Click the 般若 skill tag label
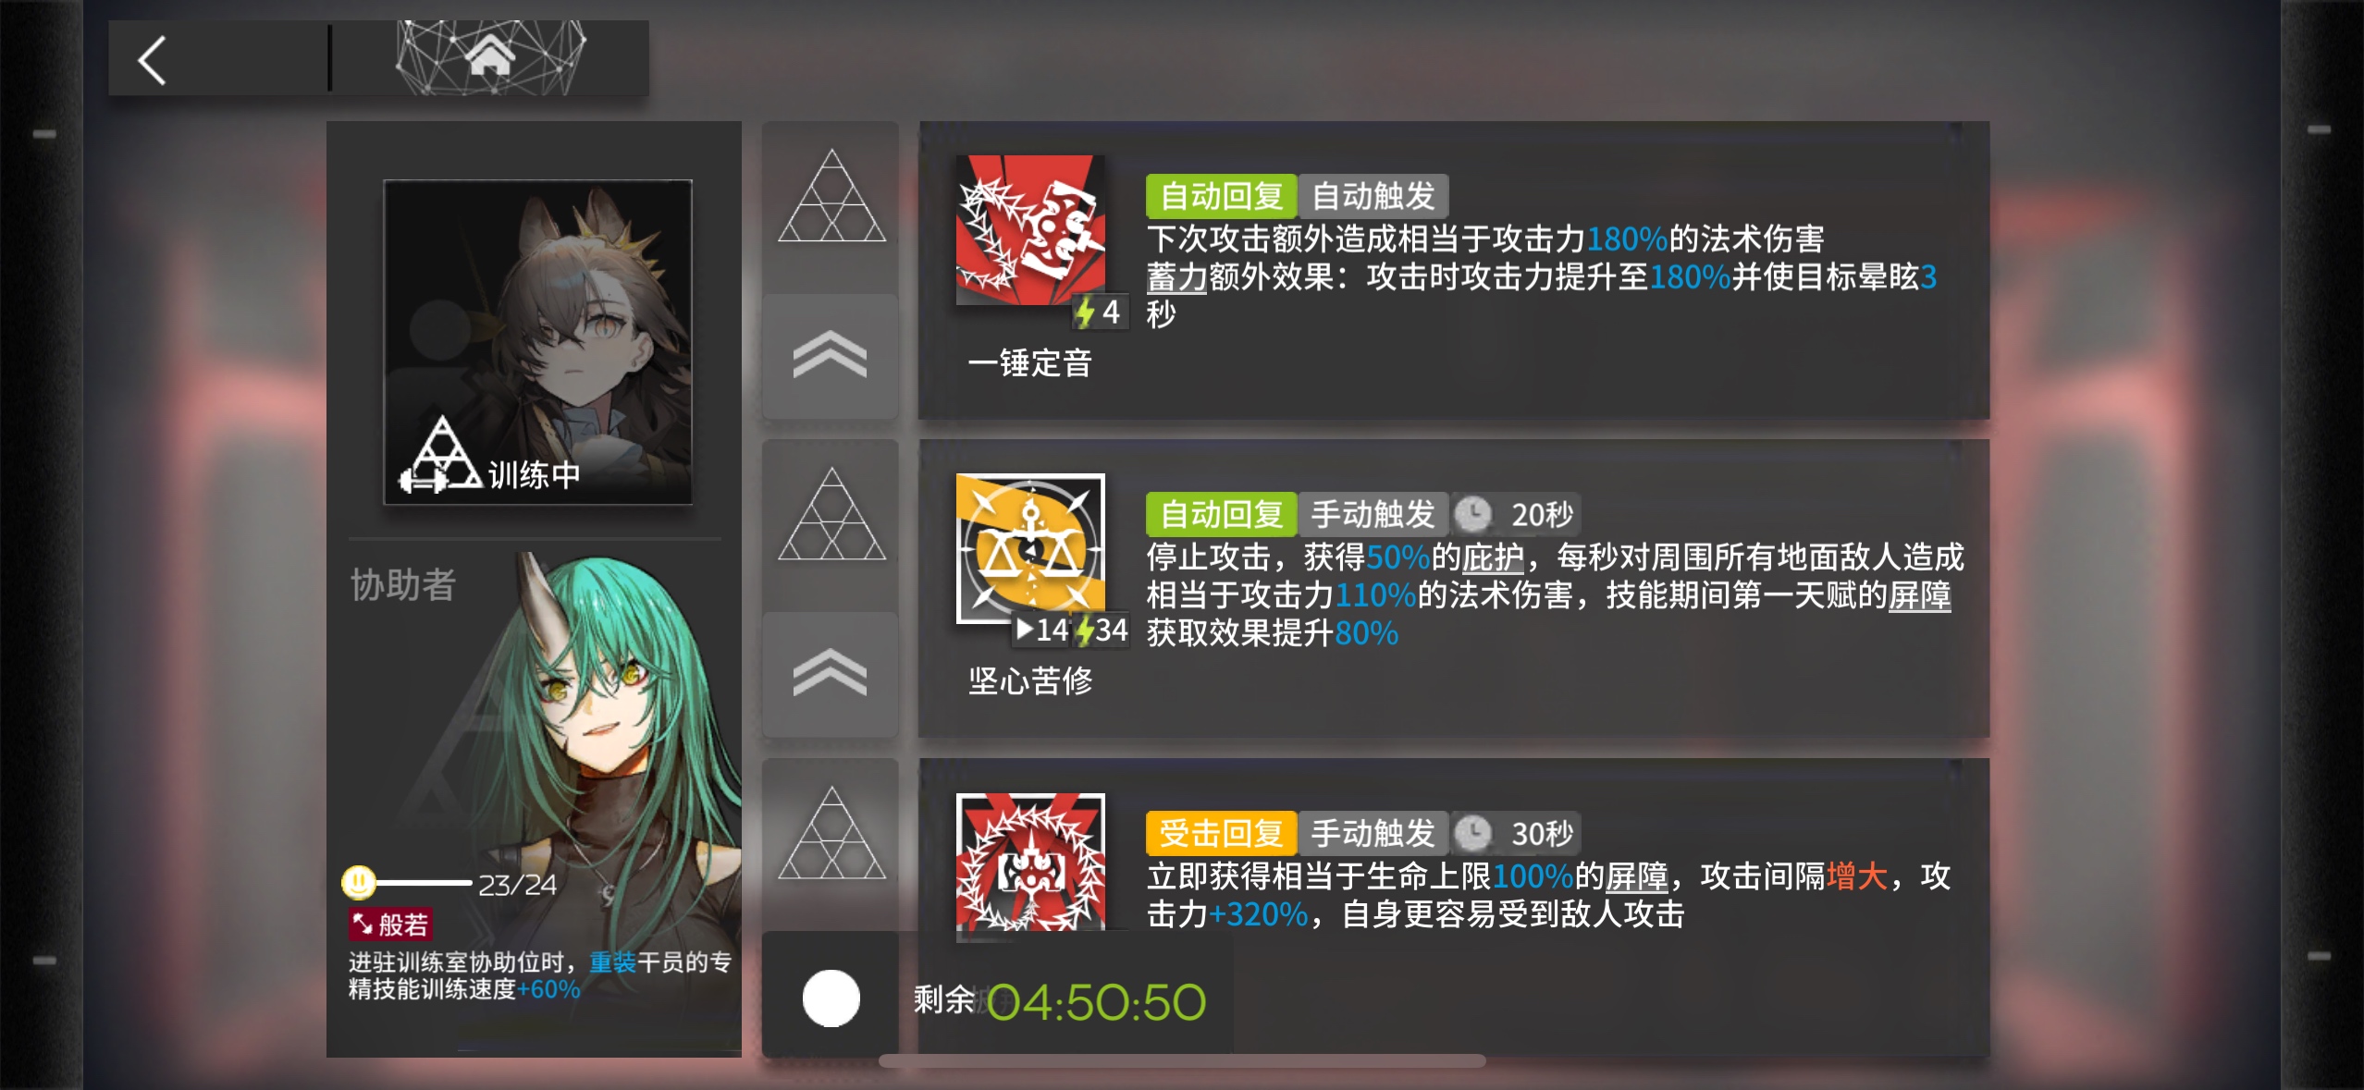The image size is (2364, 1090). pyautogui.click(x=390, y=924)
